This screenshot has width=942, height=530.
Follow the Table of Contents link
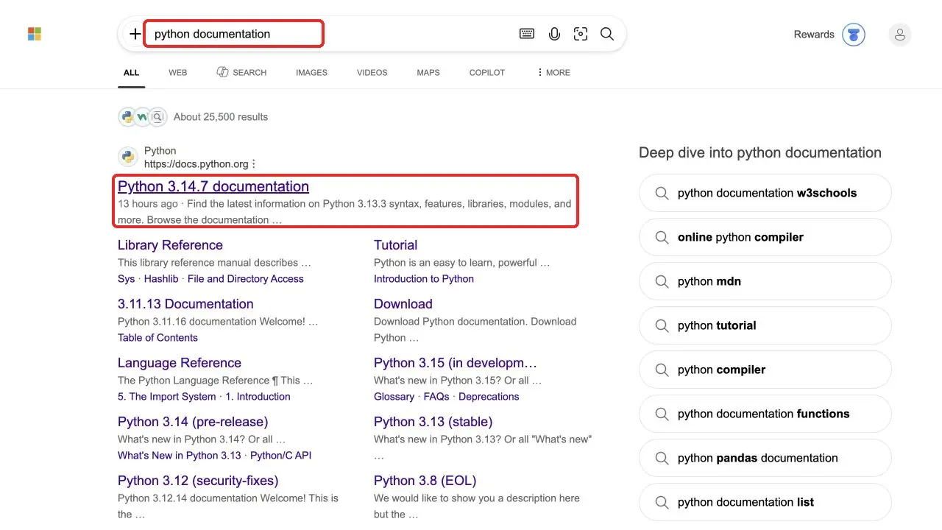pos(157,338)
